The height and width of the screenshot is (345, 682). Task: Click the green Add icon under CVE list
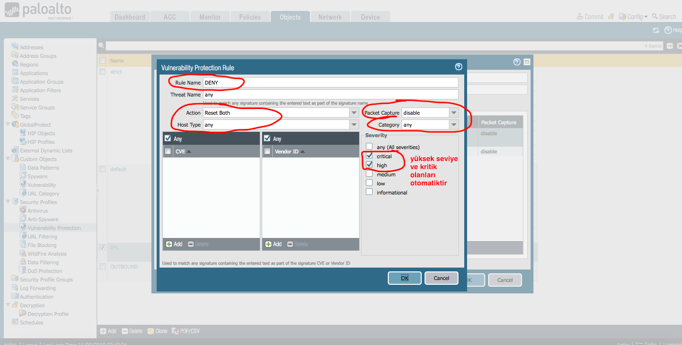pyautogui.click(x=169, y=244)
